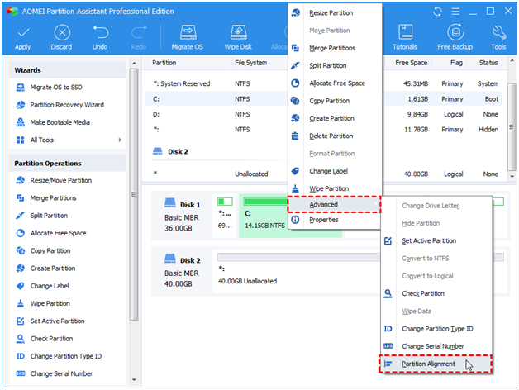
Task: Start the Migrate OS to SSD wizard
Action: point(49,88)
